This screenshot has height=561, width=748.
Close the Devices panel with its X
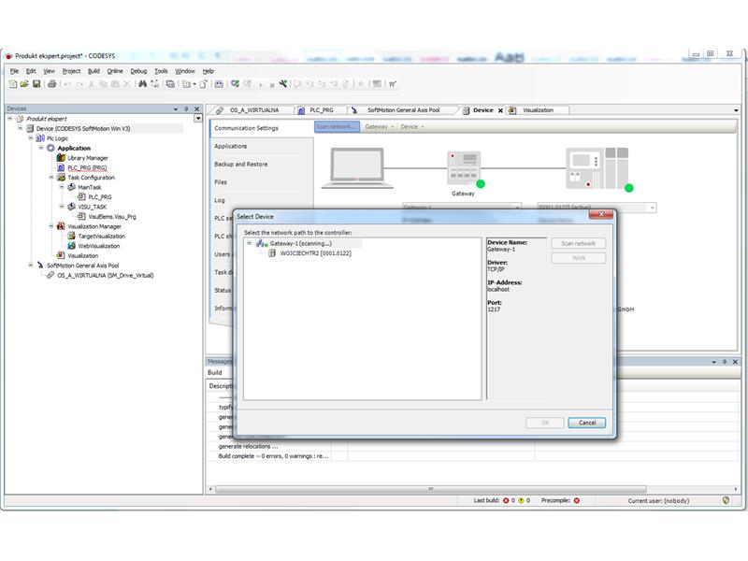196,108
